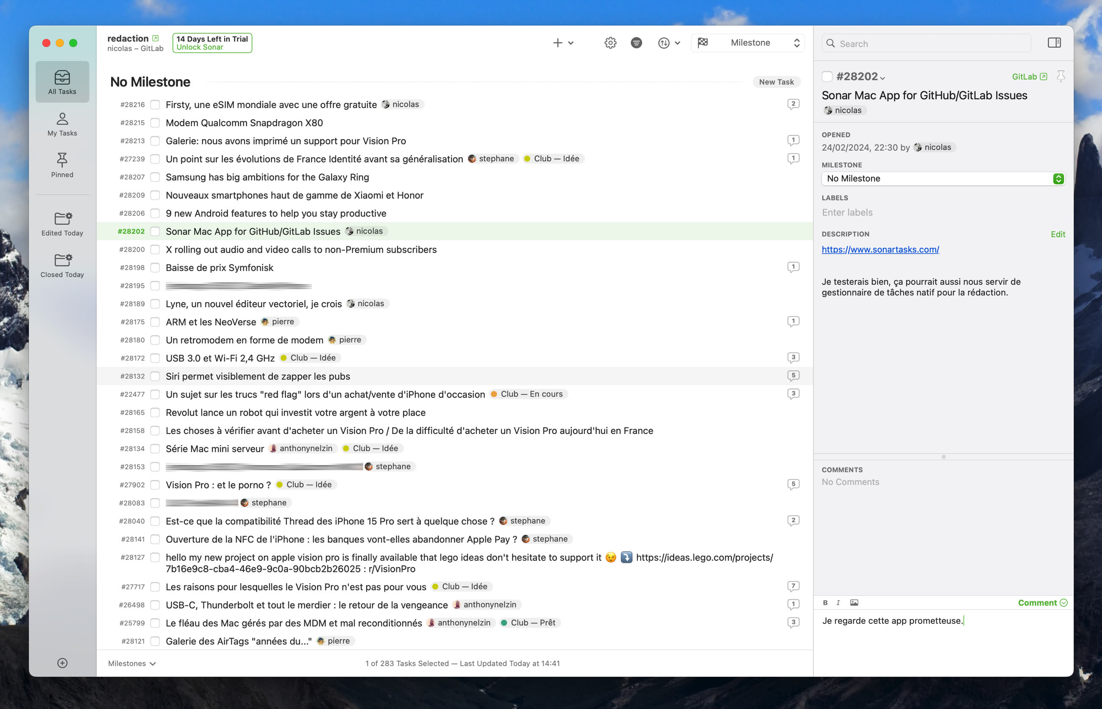Edit the task description
The width and height of the screenshot is (1102, 709).
(1058, 234)
